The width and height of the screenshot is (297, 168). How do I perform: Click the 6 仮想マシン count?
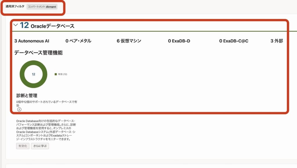(129, 41)
